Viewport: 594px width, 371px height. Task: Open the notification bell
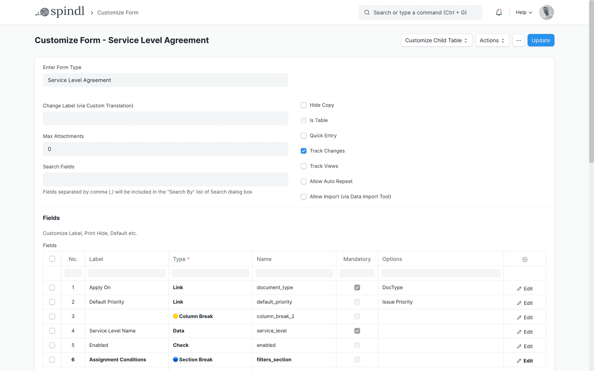click(x=499, y=12)
